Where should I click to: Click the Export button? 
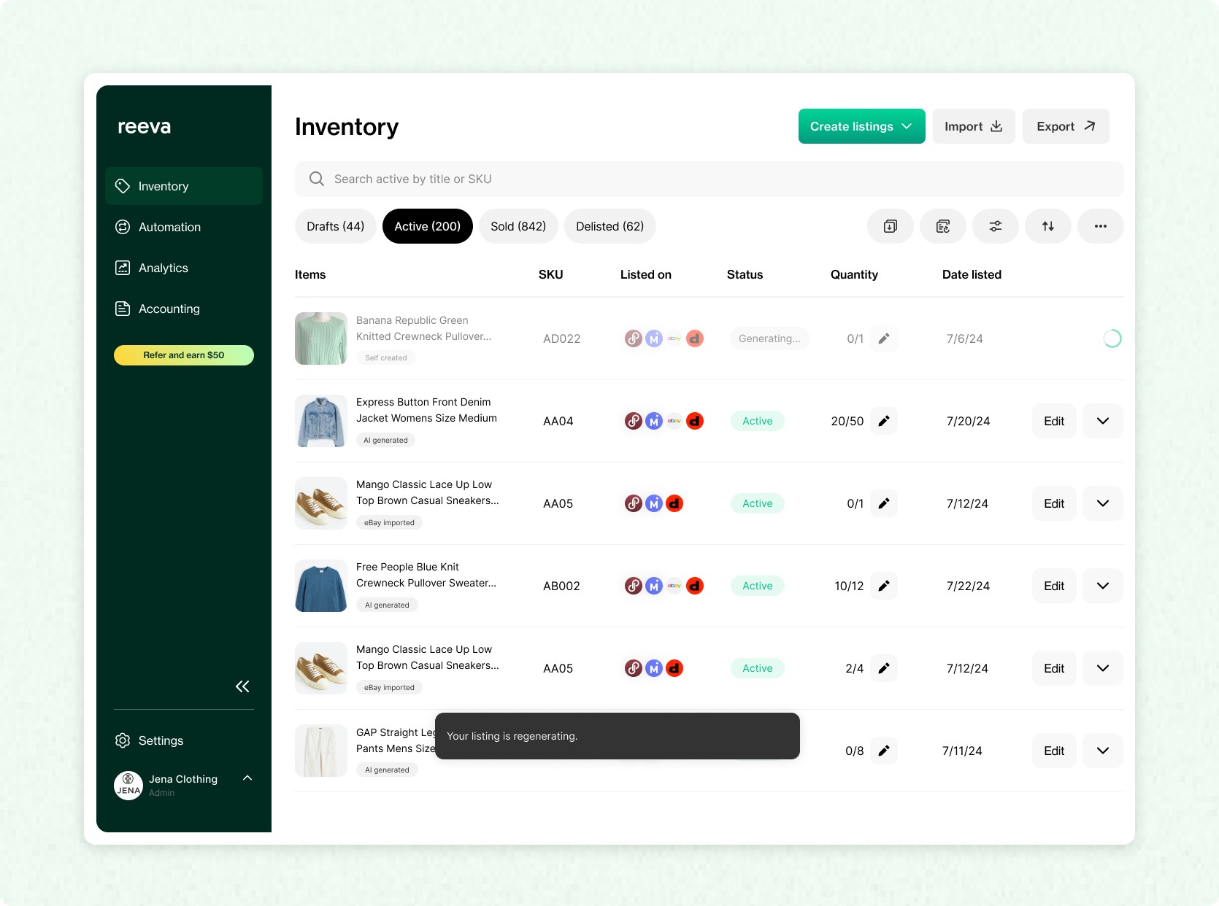1066,126
